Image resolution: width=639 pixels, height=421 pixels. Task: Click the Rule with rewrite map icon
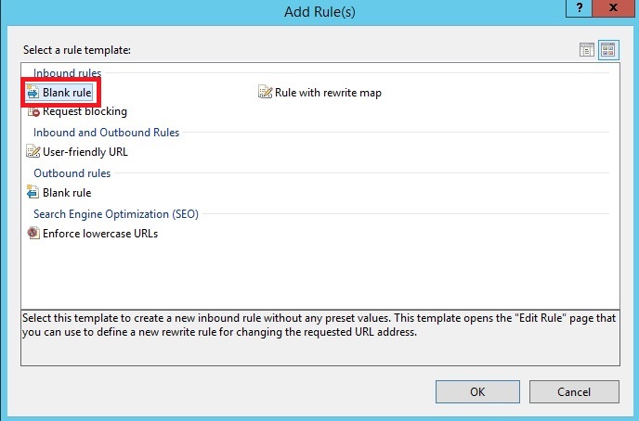pos(265,92)
